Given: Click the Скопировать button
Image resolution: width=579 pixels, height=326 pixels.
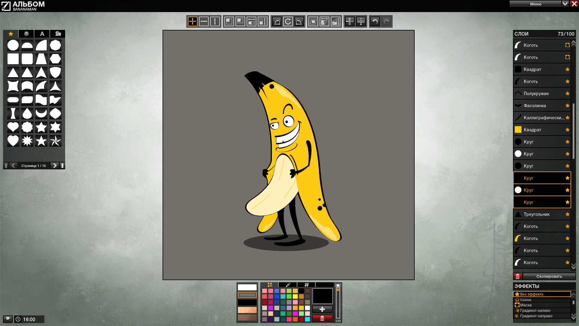Looking at the screenshot, I should [x=549, y=276].
